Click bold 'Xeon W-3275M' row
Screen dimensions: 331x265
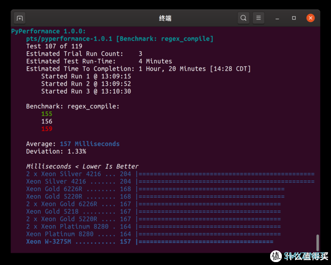pos(149,242)
